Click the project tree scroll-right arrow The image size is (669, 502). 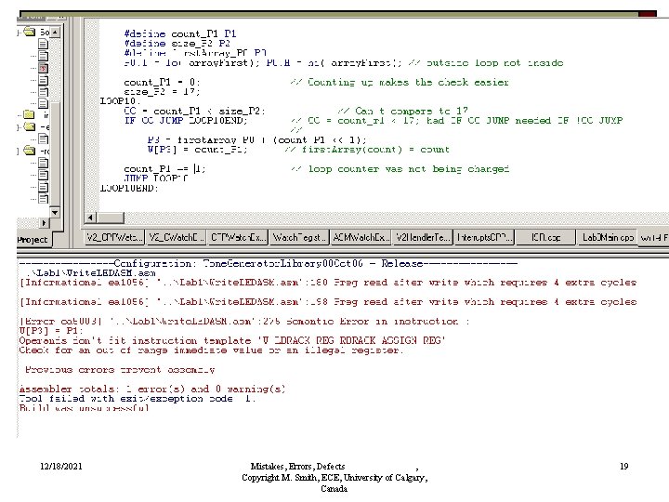coord(45,222)
